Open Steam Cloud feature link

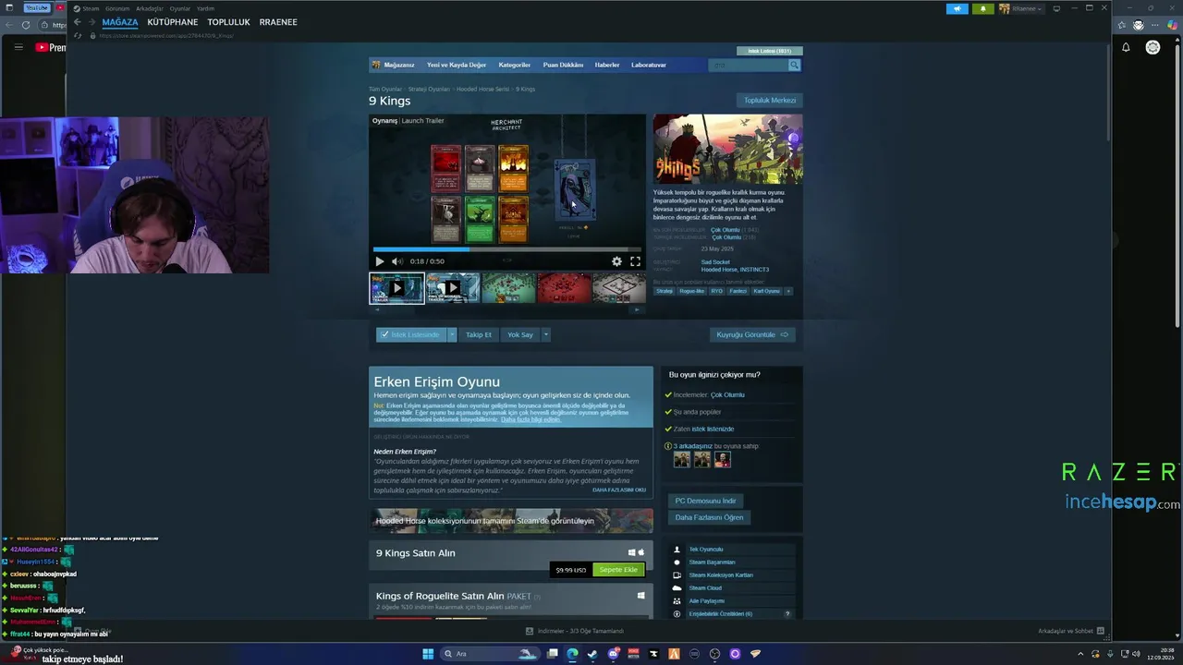click(705, 588)
